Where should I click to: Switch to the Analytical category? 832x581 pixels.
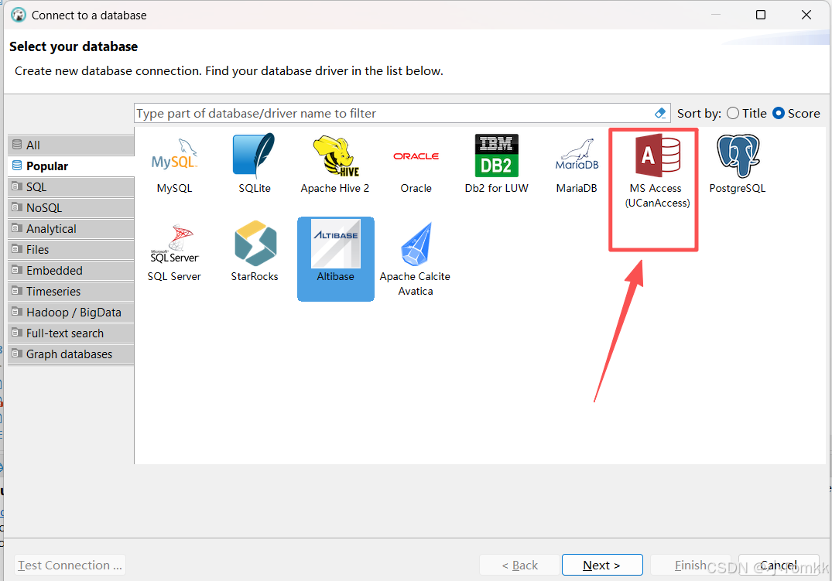pyautogui.click(x=71, y=229)
